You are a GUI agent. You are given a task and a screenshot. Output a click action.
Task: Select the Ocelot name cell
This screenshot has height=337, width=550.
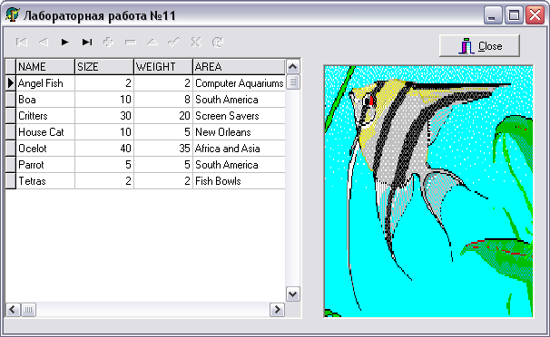[x=45, y=149]
